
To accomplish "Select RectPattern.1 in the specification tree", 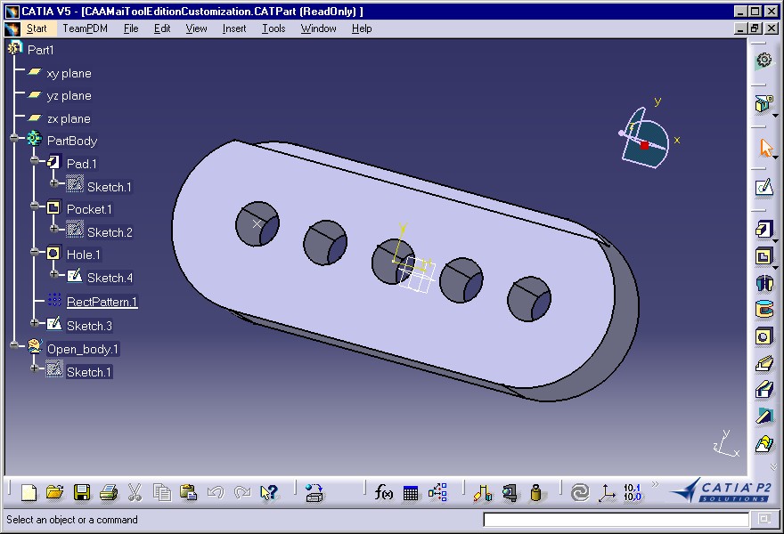I will 102,302.
